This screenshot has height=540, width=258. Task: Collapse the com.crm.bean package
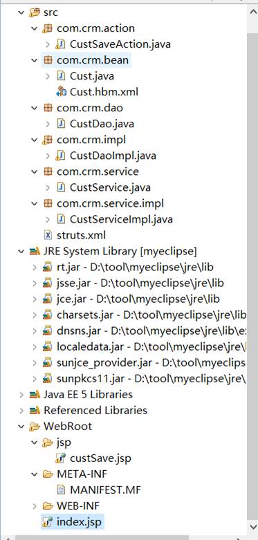tap(34, 60)
